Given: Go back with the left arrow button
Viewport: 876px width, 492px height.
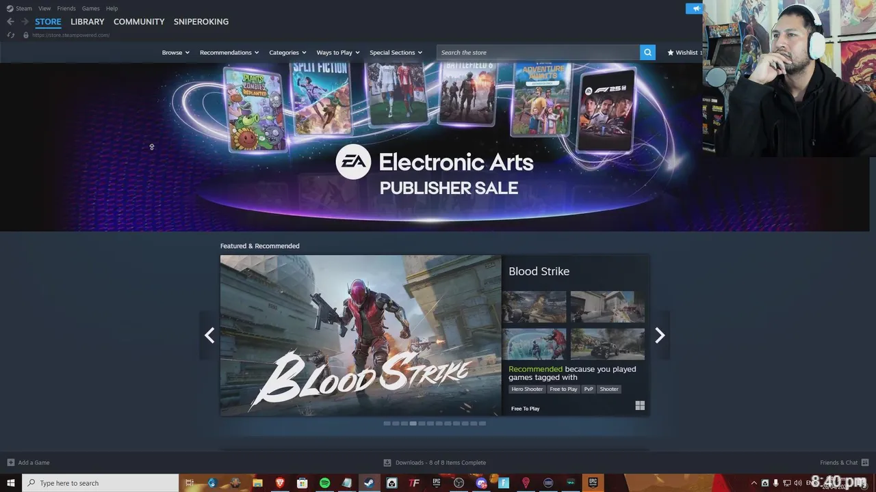Looking at the screenshot, I should click(10, 22).
